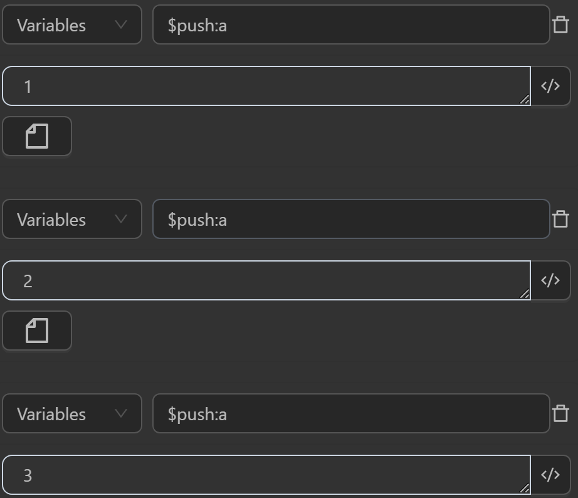Open the third Variables dropdown
This screenshot has height=498, width=578.
click(72, 414)
